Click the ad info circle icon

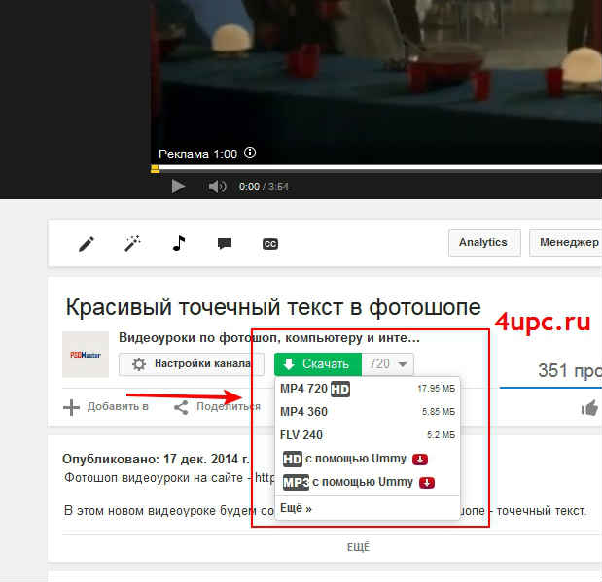click(250, 154)
